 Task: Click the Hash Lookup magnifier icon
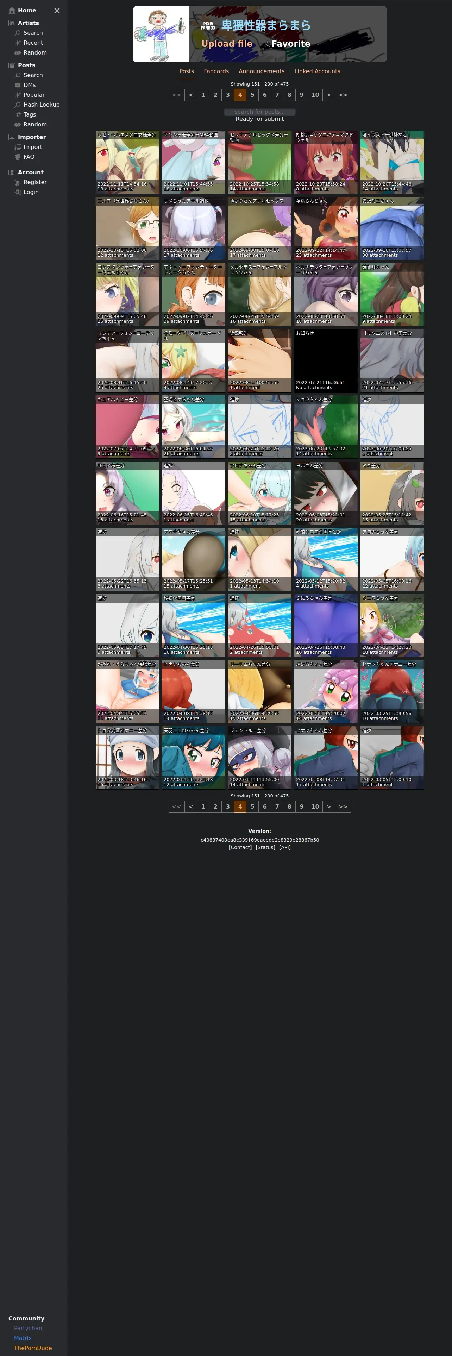point(18,105)
